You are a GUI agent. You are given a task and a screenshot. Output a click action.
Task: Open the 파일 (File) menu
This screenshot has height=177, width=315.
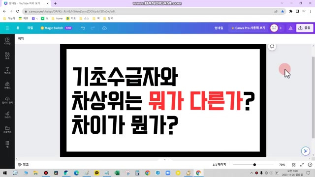(x=30, y=28)
